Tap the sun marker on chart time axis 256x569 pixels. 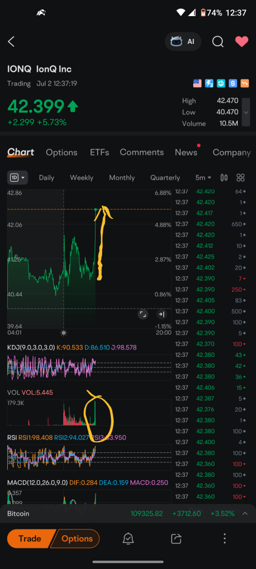pyautogui.click(x=64, y=333)
